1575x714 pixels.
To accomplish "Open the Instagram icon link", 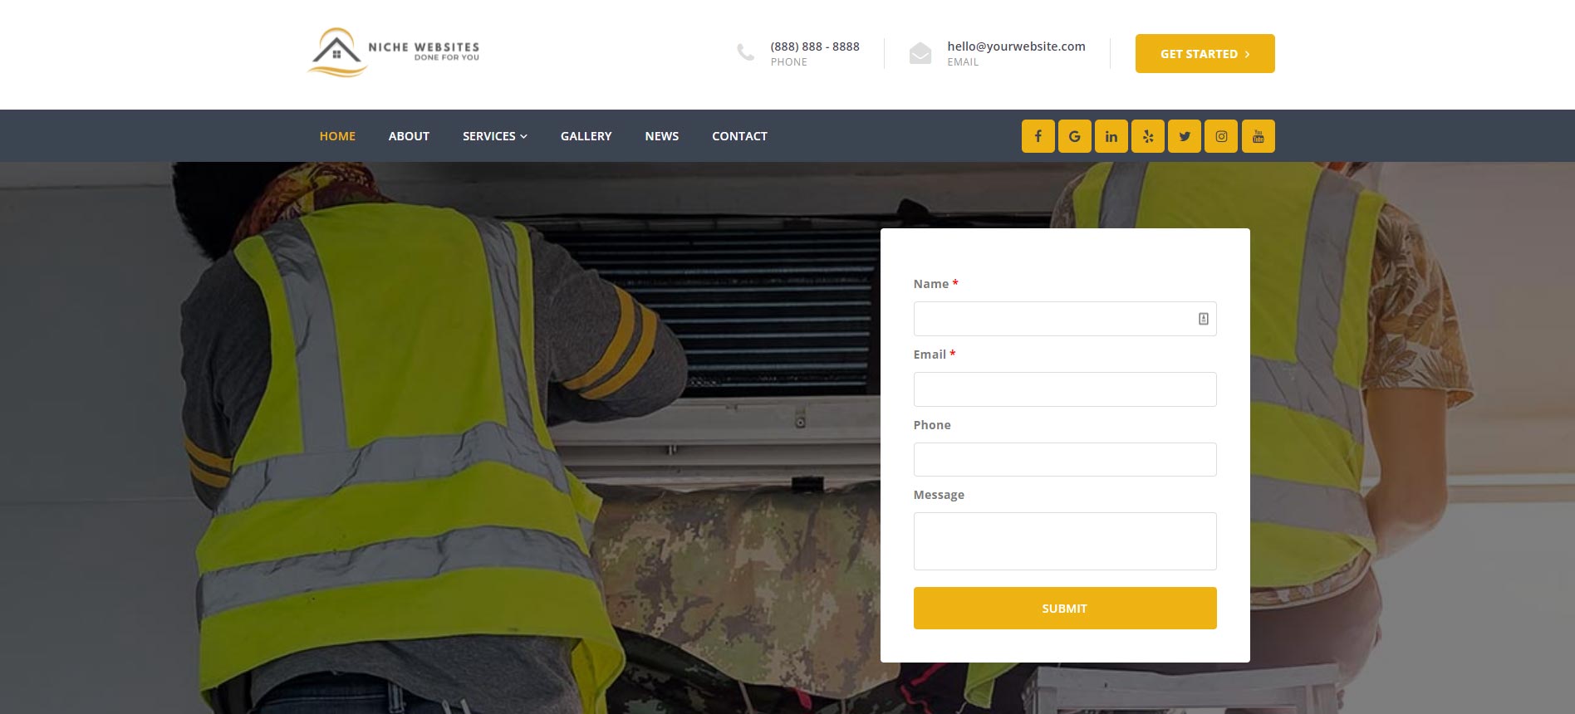I will [x=1221, y=136].
